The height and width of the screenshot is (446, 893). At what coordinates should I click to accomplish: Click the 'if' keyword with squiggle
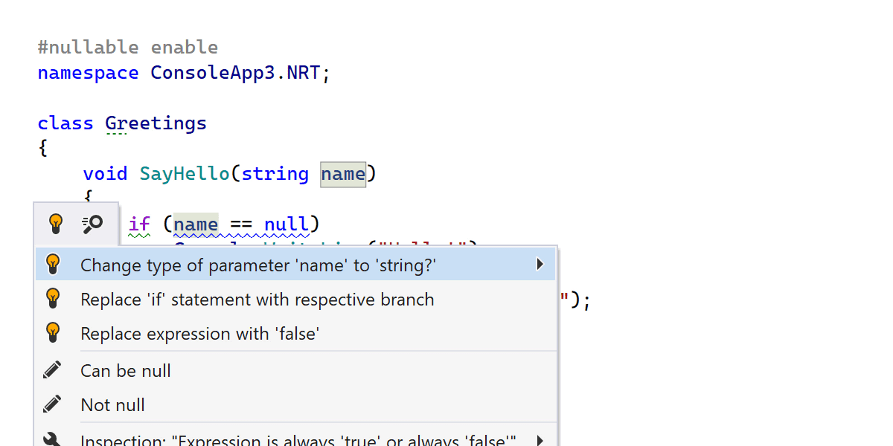pyautogui.click(x=139, y=224)
